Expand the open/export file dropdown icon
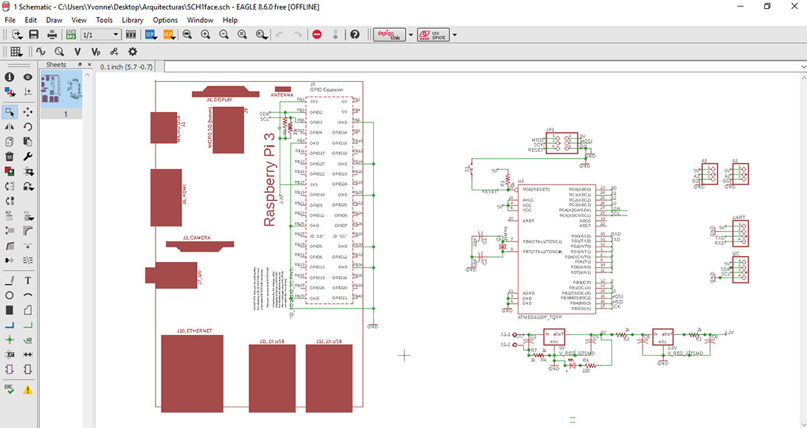 tap(17, 35)
